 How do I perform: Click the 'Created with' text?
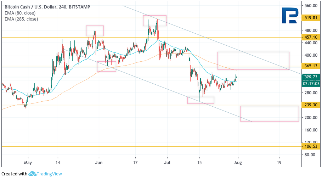coord(14,174)
